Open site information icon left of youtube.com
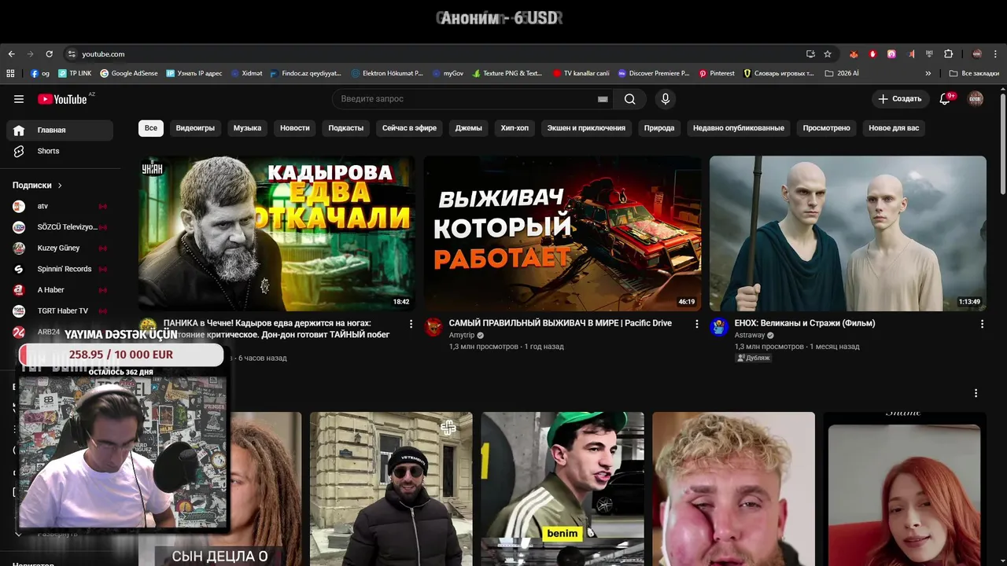Image resolution: width=1007 pixels, height=566 pixels. [x=72, y=54]
